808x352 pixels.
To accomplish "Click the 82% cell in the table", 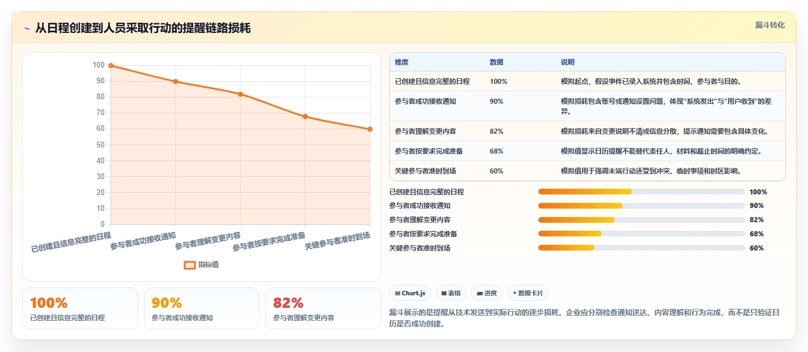I will click(496, 132).
